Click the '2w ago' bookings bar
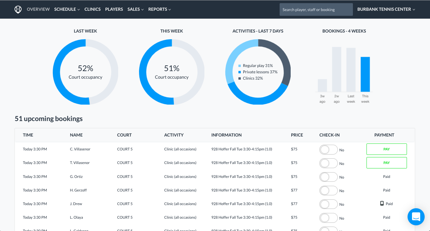430x231 pixels. 336,69
